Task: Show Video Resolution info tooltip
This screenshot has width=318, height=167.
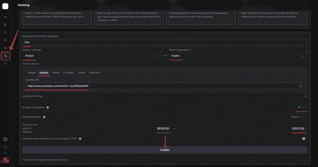Action: 44,117
